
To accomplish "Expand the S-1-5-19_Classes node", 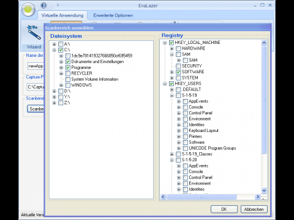I will [172, 154].
